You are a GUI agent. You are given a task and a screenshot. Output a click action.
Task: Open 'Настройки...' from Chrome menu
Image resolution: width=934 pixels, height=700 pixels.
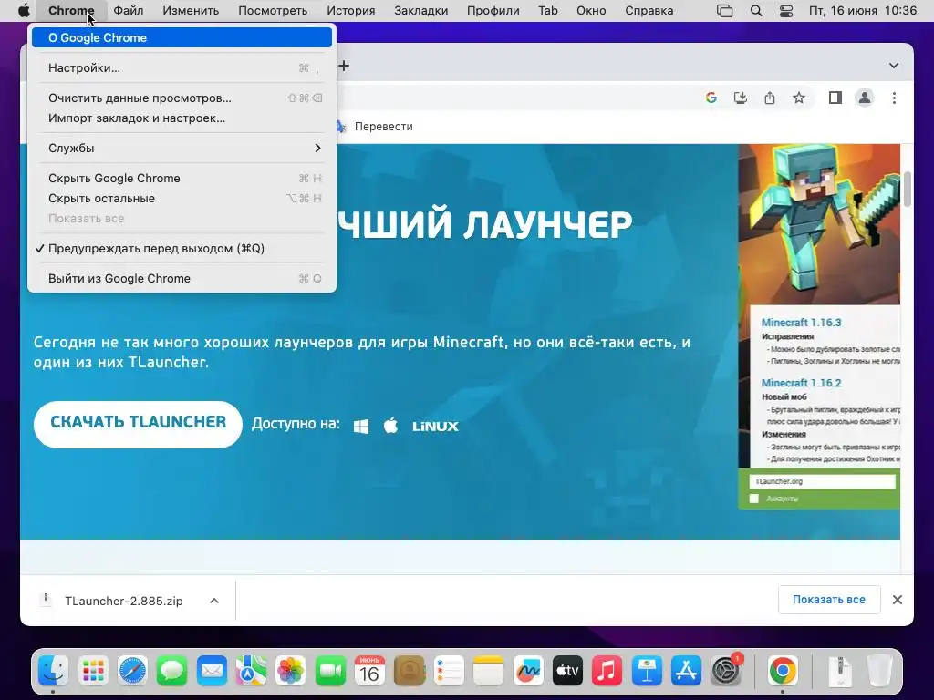click(182, 67)
